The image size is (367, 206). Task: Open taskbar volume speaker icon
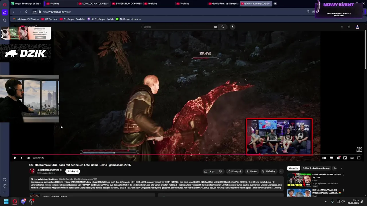[x=343, y=201]
